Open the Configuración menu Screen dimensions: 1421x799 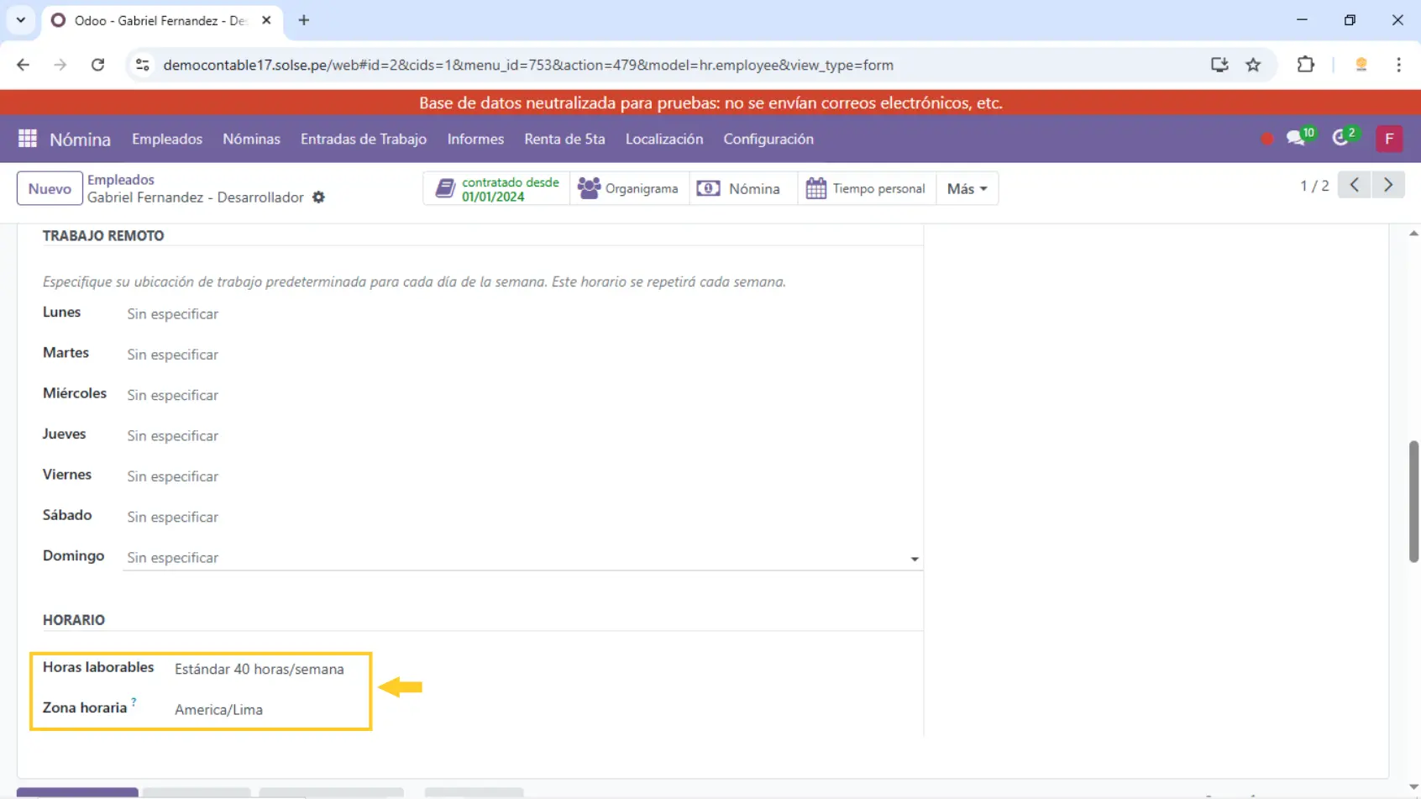[x=768, y=139]
